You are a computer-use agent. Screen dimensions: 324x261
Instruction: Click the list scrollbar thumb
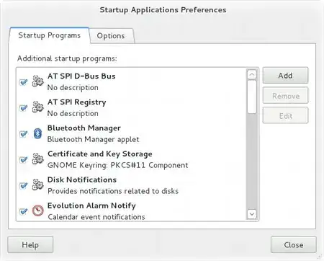[252, 97]
